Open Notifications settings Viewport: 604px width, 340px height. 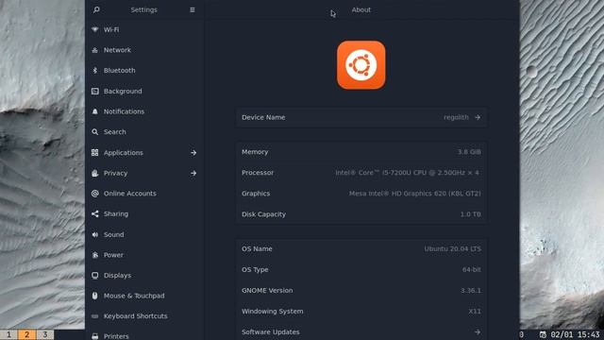point(144,111)
